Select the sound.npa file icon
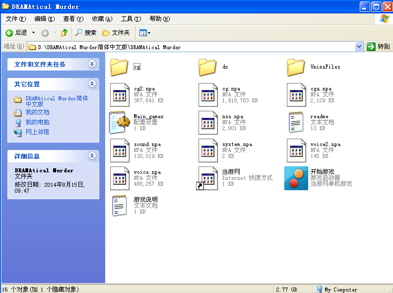Image resolution: width=393 pixels, height=293 pixels. tap(120, 150)
